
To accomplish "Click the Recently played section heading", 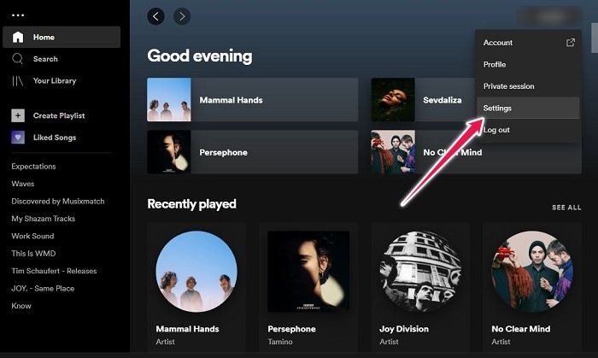I will coord(192,204).
